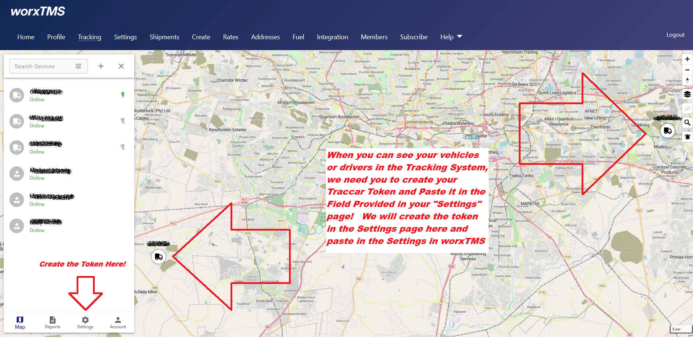Click the 3 km map scale
Image resolution: width=693 pixels, height=345 pixels.
point(681,329)
